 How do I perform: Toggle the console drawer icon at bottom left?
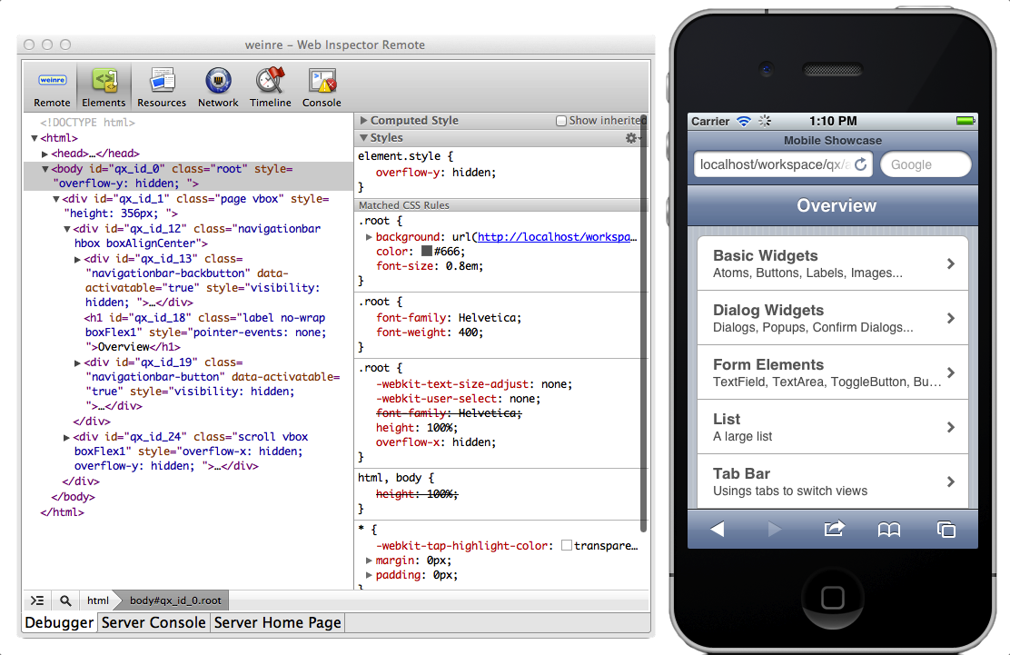click(37, 600)
